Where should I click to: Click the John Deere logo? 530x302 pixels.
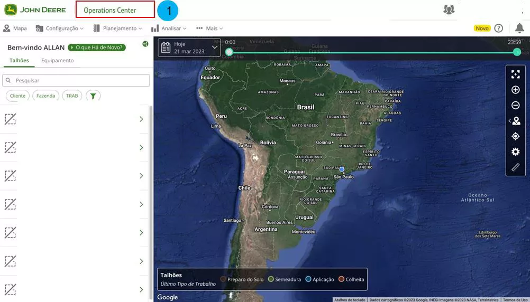click(x=35, y=10)
